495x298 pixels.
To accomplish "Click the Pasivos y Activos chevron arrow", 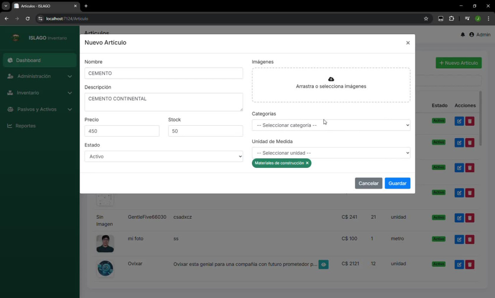I will point(70,109).
